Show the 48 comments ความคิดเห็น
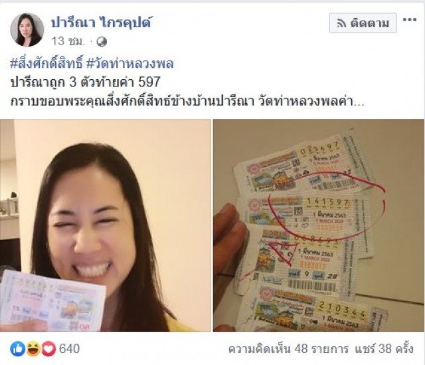The image size is (425, 365). point(288,349)
